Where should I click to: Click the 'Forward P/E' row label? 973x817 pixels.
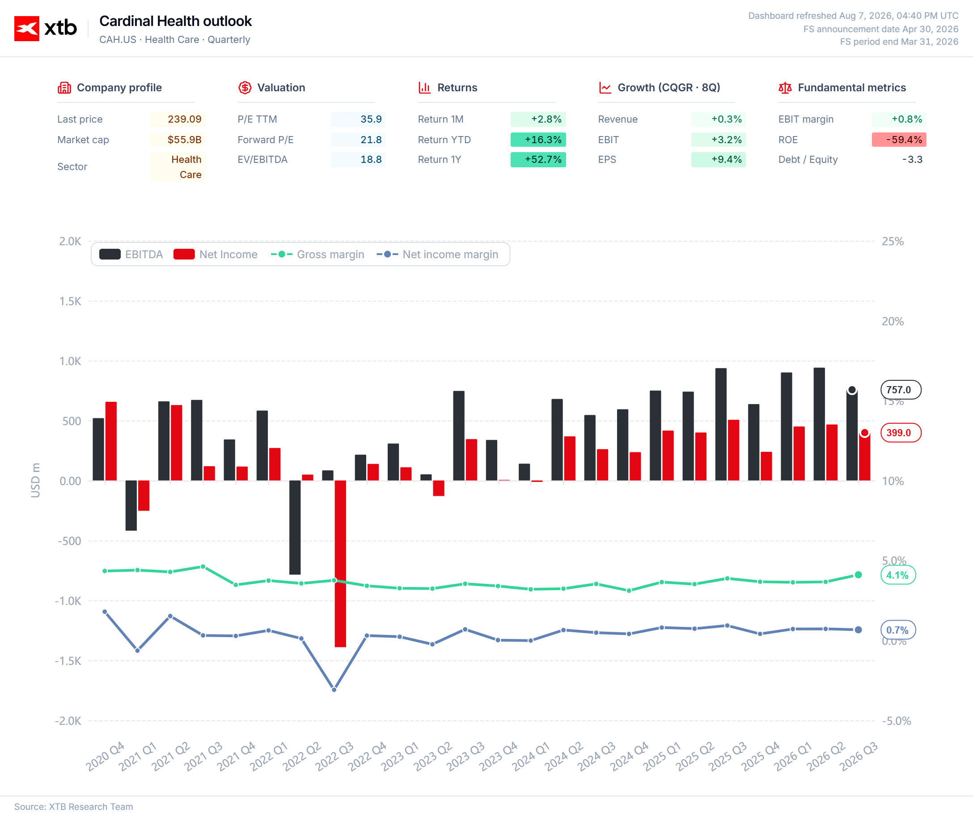tap(266, 140)
